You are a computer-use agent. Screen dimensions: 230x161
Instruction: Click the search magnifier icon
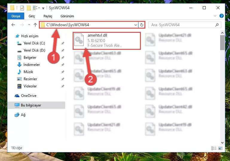click(x=217, y=25)
